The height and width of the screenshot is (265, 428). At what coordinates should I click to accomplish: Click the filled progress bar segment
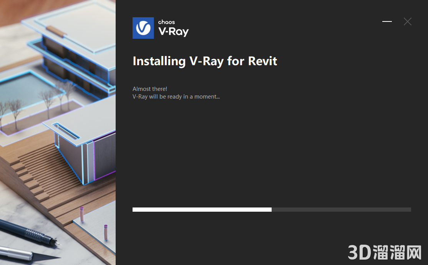coord(202,209)
